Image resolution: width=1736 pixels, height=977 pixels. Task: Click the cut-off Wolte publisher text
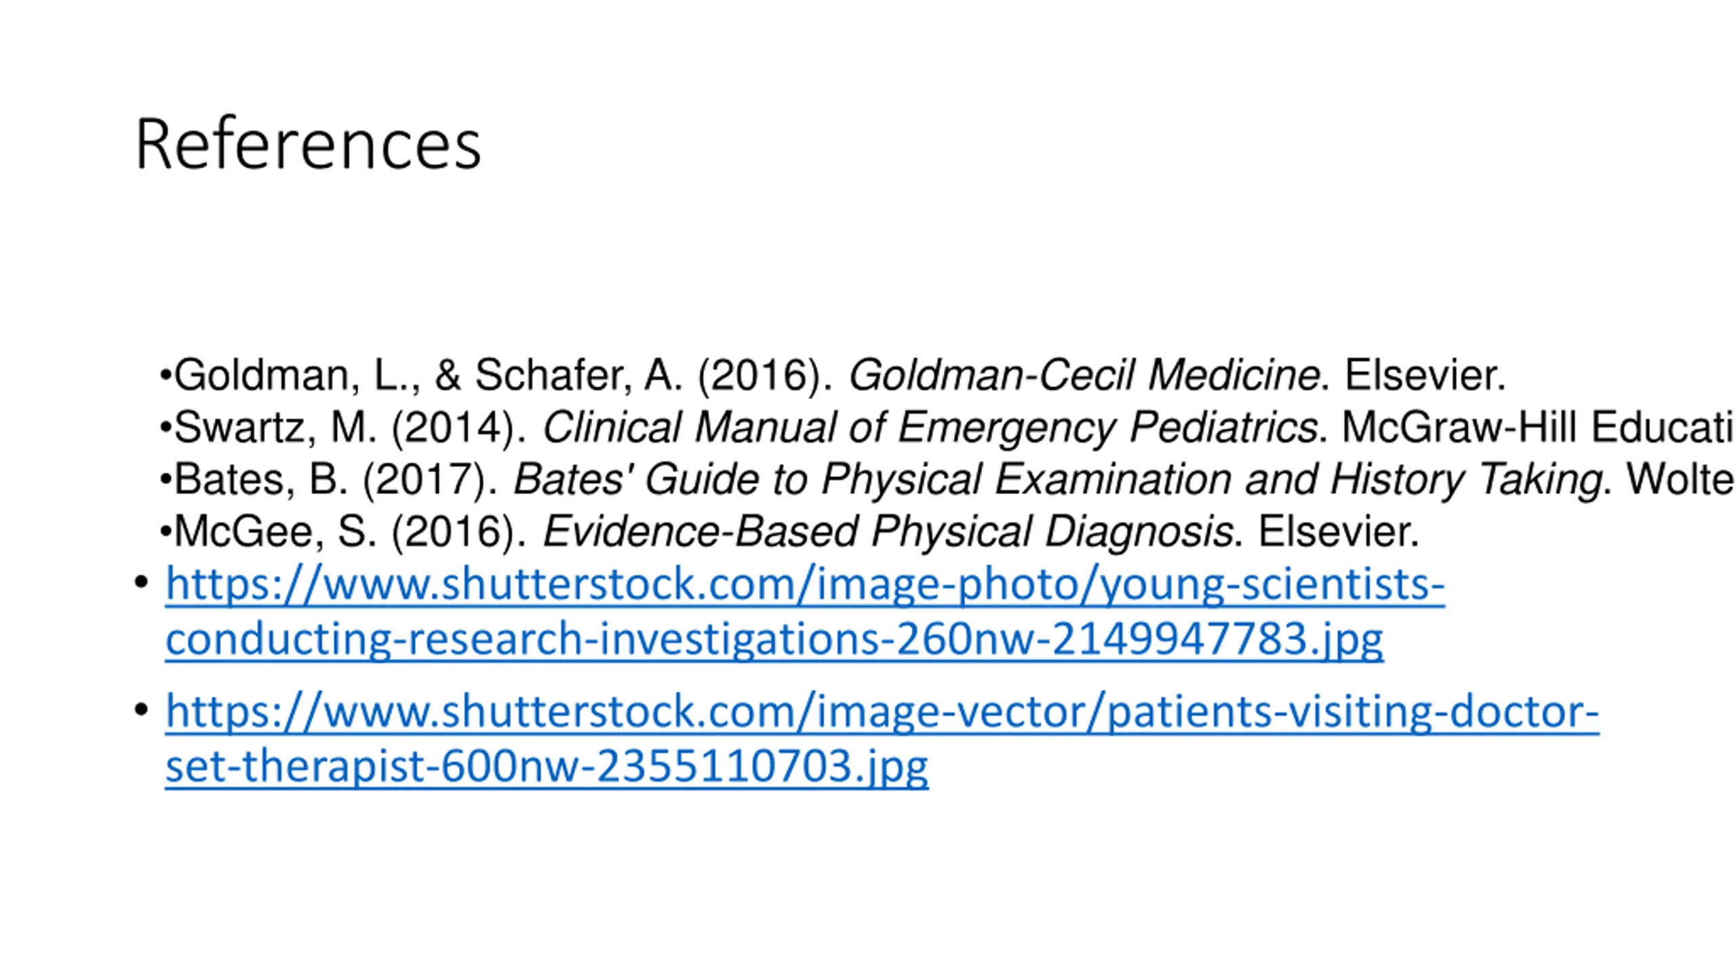tap(1680, 480)
